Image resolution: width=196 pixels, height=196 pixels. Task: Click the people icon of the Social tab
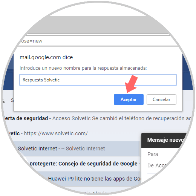(3, 100)
